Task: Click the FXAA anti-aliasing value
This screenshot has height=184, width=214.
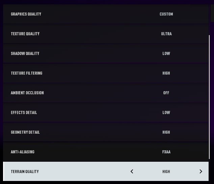Action: click(166, 152)
